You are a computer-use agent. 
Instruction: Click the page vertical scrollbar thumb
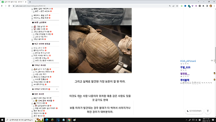click(x=215, y=55)
